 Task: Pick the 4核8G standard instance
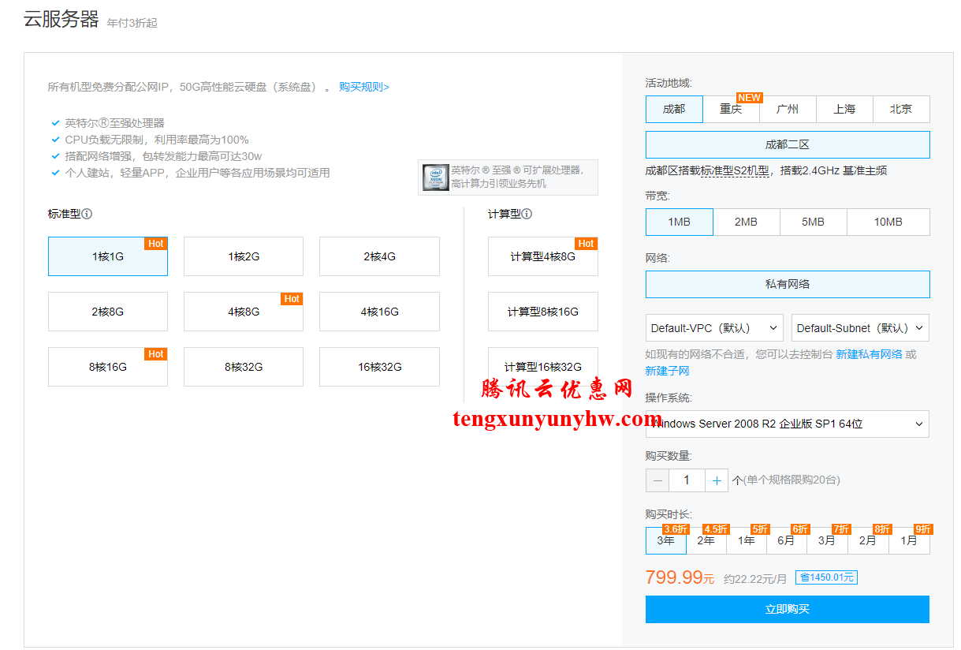(244, 312)
